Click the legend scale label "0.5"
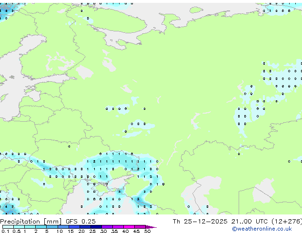302x233 pixels. (17, 231)
